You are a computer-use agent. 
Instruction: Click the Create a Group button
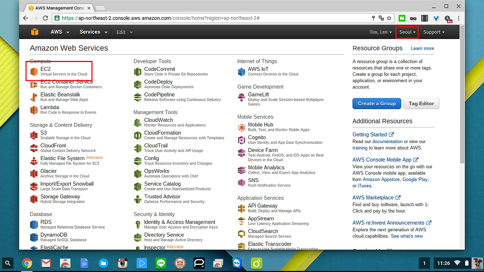(x=377, y=103)
